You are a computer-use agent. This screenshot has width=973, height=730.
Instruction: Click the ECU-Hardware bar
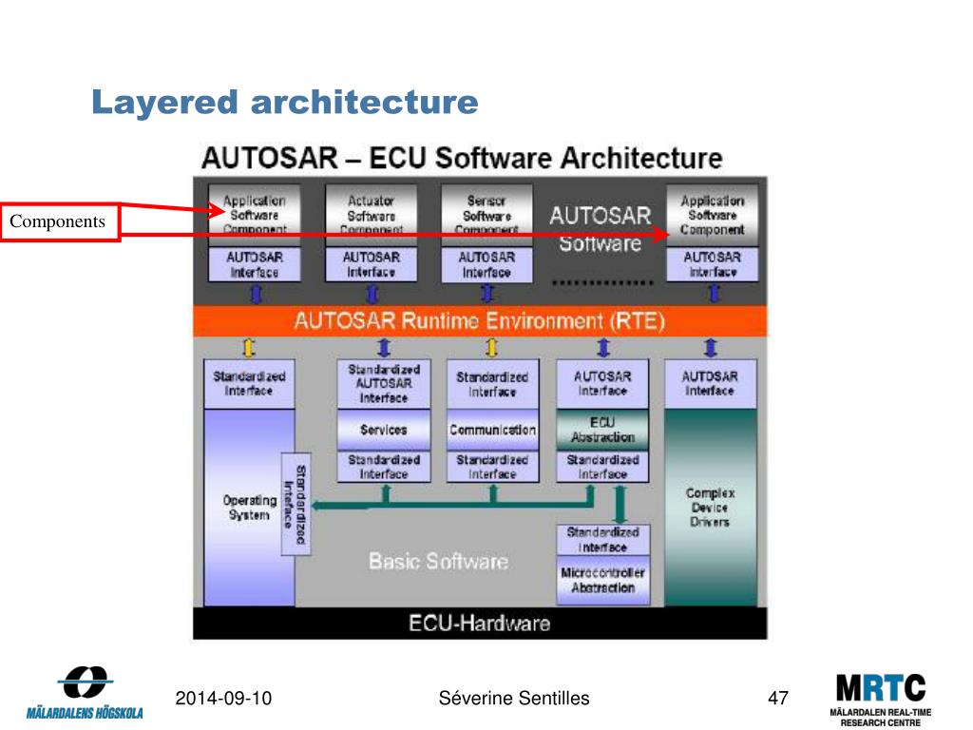(480, 624)
